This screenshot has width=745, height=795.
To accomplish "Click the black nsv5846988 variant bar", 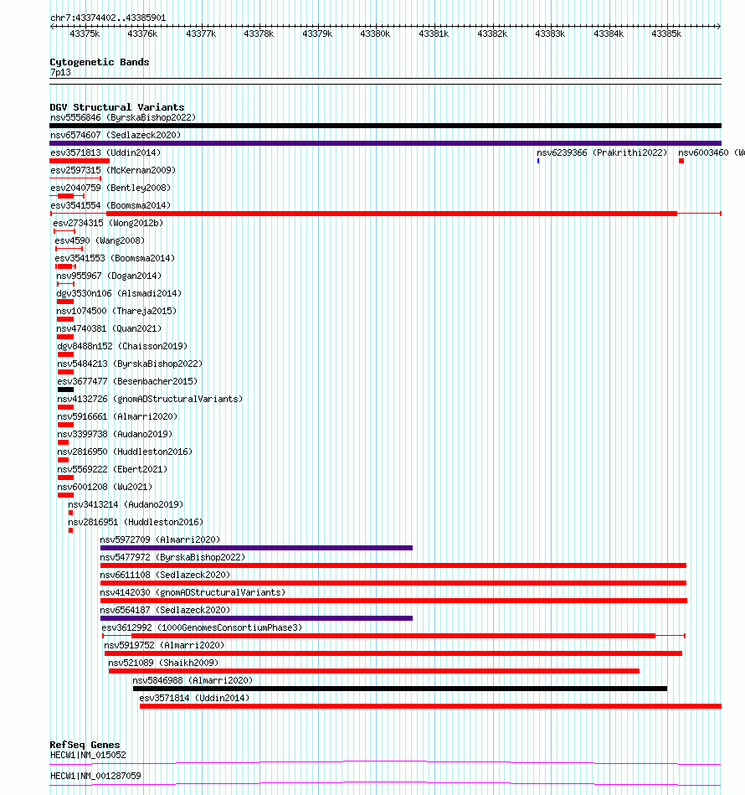I will tap(400, 689).
